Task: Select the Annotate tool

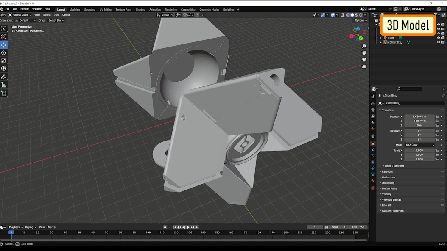Action: point(4,77)
